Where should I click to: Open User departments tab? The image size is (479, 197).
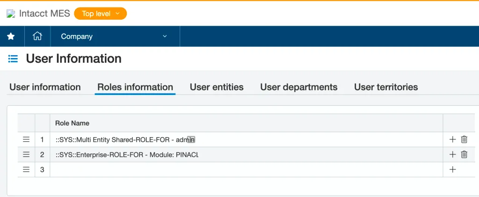(299, 87)
